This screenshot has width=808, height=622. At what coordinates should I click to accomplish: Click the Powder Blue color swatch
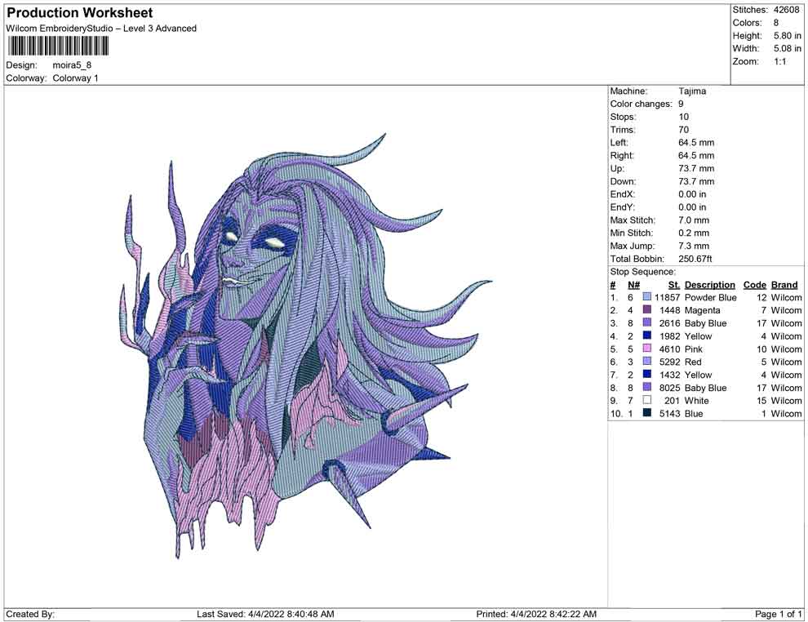tap(646, 298)
